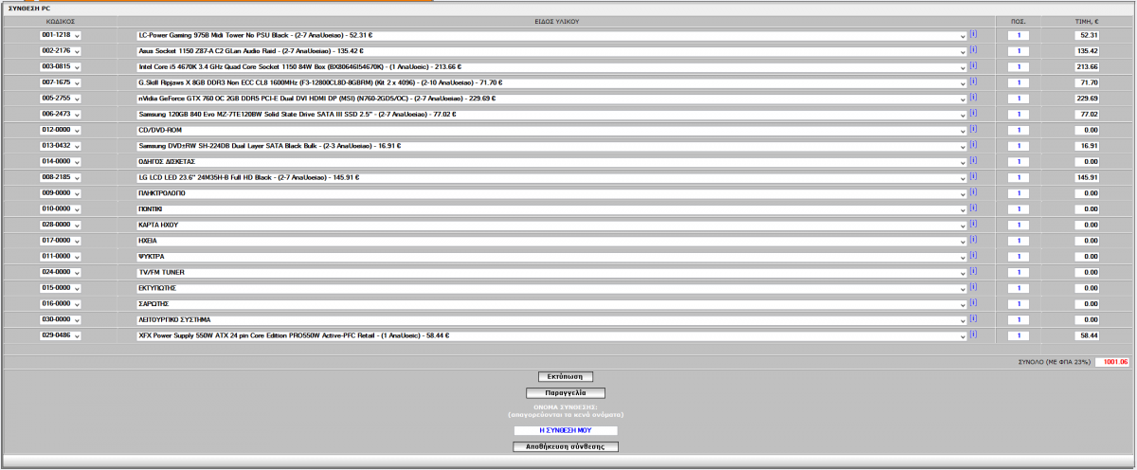Open code dropdown 001-1218

[x=61, y=35]
